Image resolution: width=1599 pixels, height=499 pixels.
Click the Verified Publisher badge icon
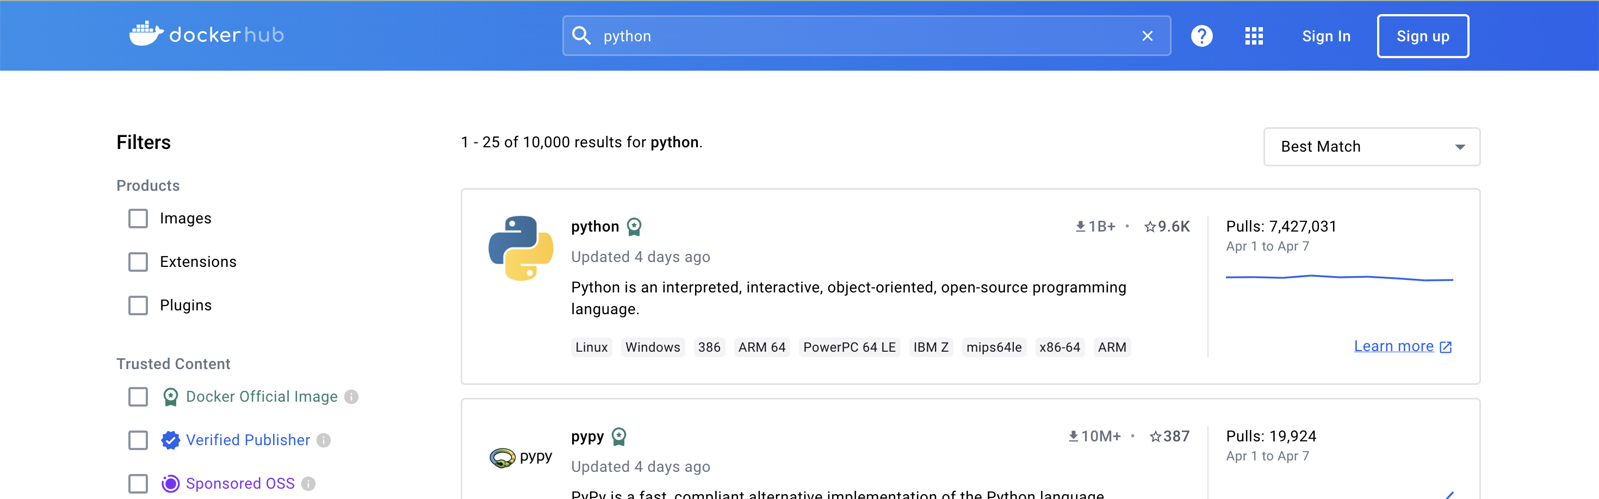click(x=170, y=440)
